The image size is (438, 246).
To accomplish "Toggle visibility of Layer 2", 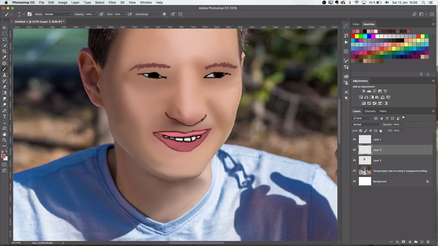I will pyautogui.click(x=354, y=161).
